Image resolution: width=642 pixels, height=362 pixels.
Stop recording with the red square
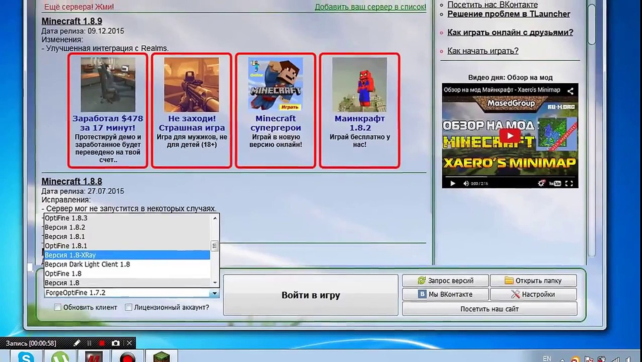102,343
